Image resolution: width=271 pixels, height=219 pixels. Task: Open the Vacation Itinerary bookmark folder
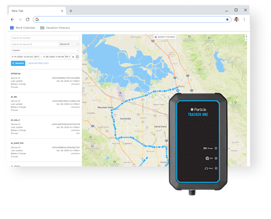pos(55,28)
